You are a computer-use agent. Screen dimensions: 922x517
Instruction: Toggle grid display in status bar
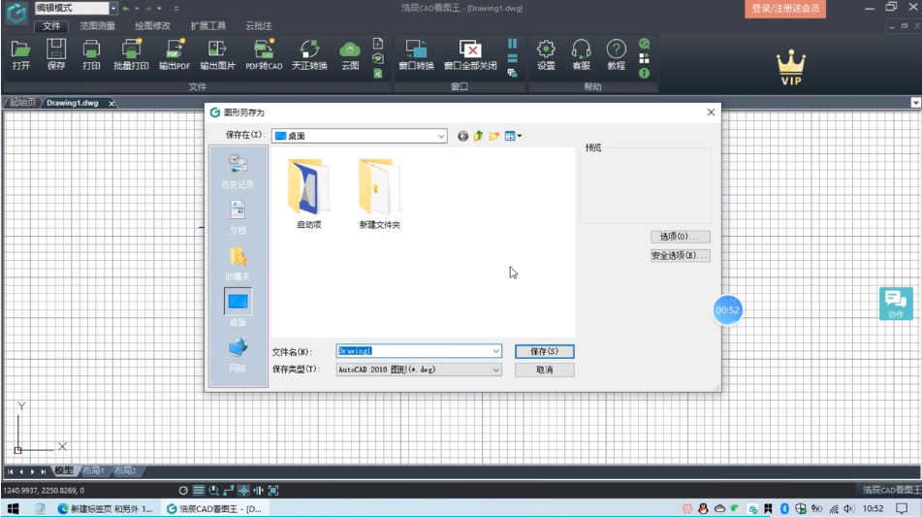click(x=198, y=490)
